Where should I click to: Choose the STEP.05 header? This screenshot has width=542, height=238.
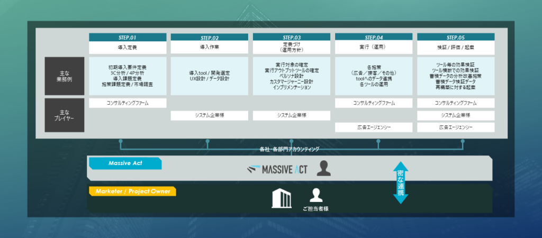click(456, 37)
